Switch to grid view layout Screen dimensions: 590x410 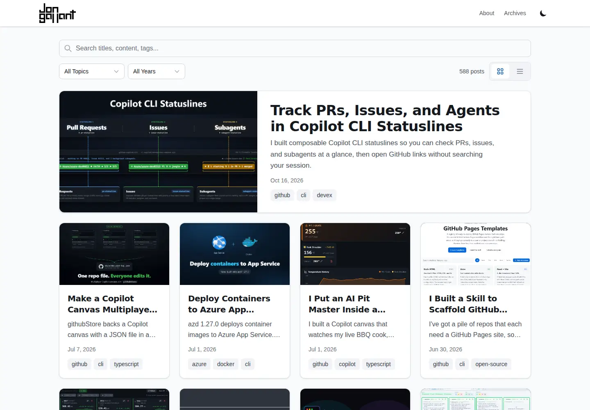tap(500, 71)
